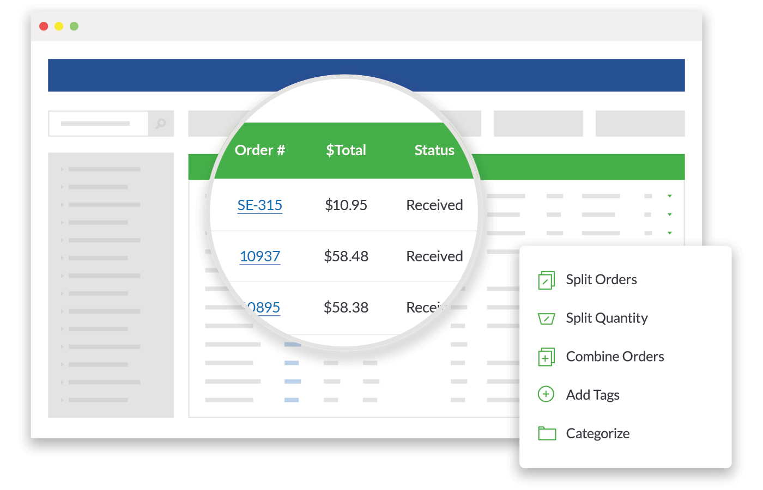
Task: Click inside the search input field
Action: [x=97, y=124]
